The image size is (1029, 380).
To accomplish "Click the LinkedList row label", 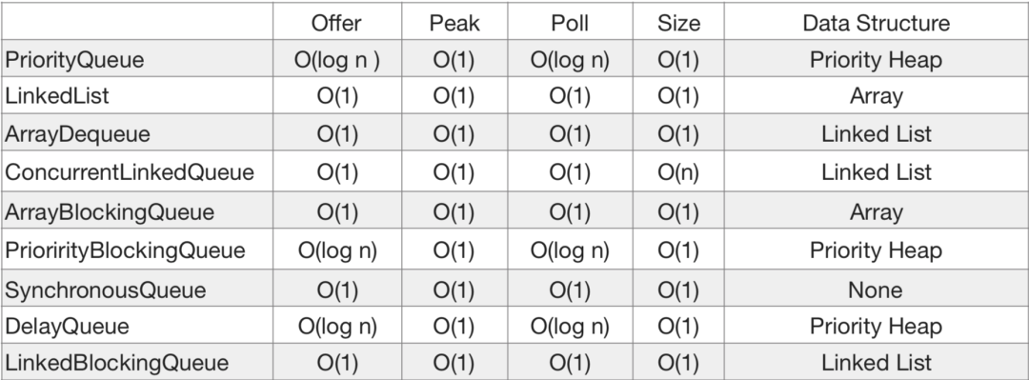I will pos(56,96).
